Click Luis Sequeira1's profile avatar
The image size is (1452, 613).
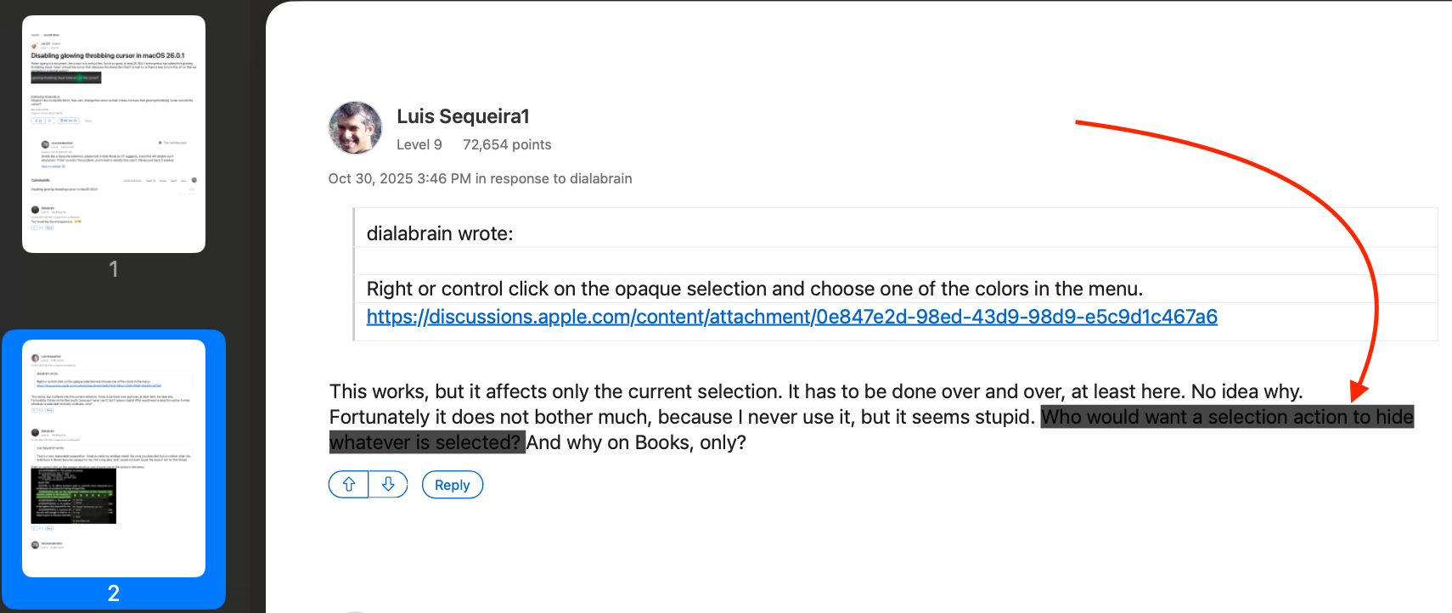355,128
